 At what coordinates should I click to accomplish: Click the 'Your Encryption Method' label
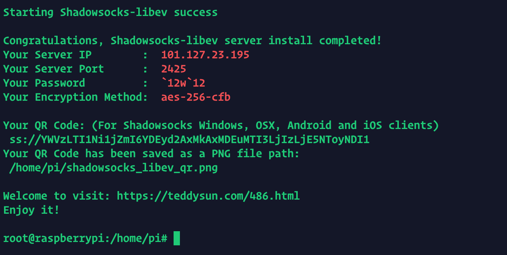[73, 97]
